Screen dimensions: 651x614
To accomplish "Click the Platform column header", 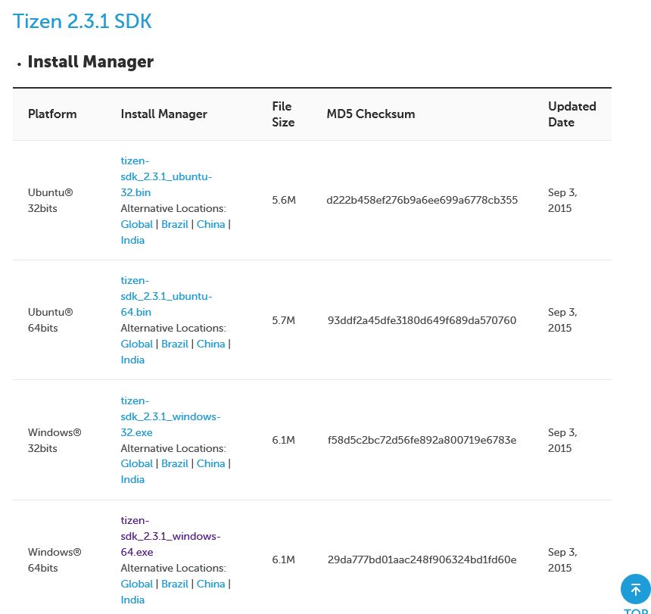I will (x=52, y=114).
